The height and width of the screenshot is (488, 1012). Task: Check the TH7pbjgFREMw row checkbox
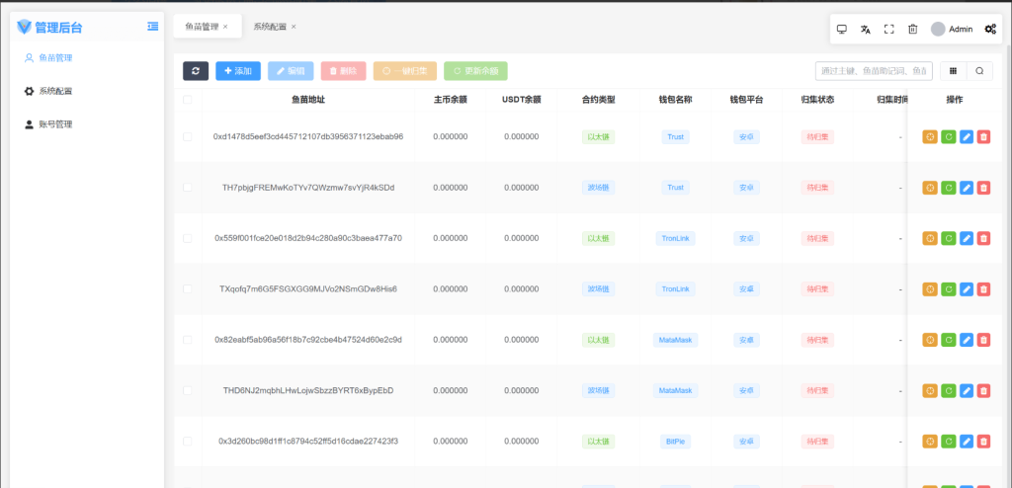pos(187,188)
